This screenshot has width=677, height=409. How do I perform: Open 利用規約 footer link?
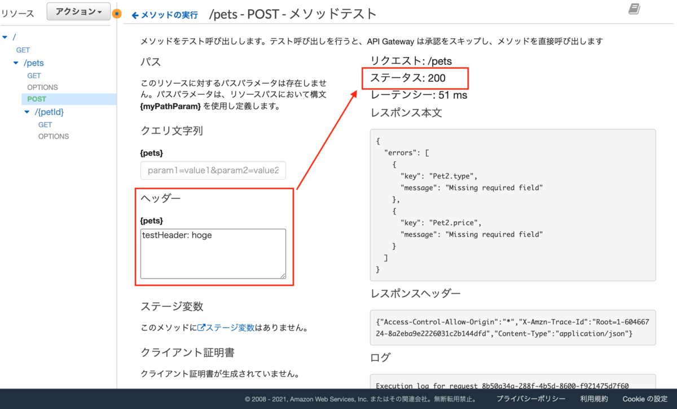pos(594,399)
